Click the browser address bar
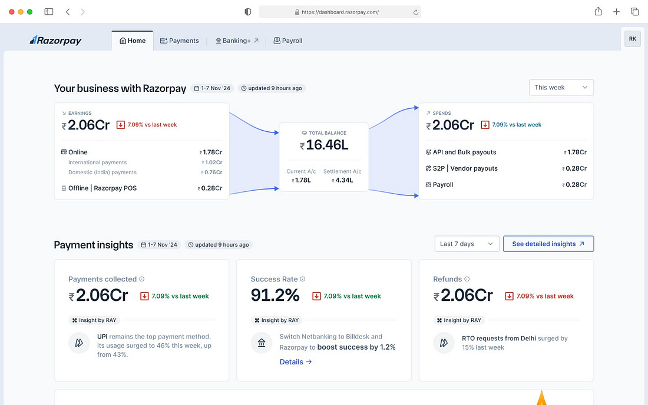The image size is (648, 405). (340, 12)
